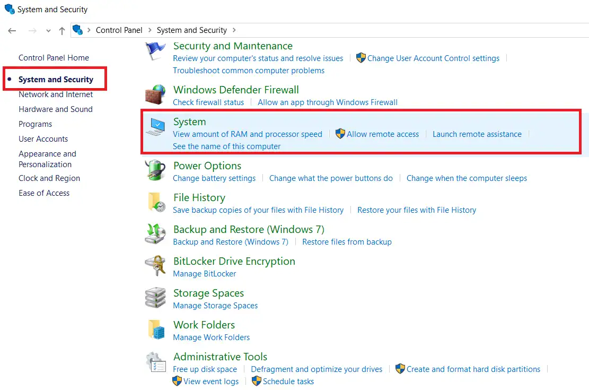Open Ease of Access category

(44, 193)
